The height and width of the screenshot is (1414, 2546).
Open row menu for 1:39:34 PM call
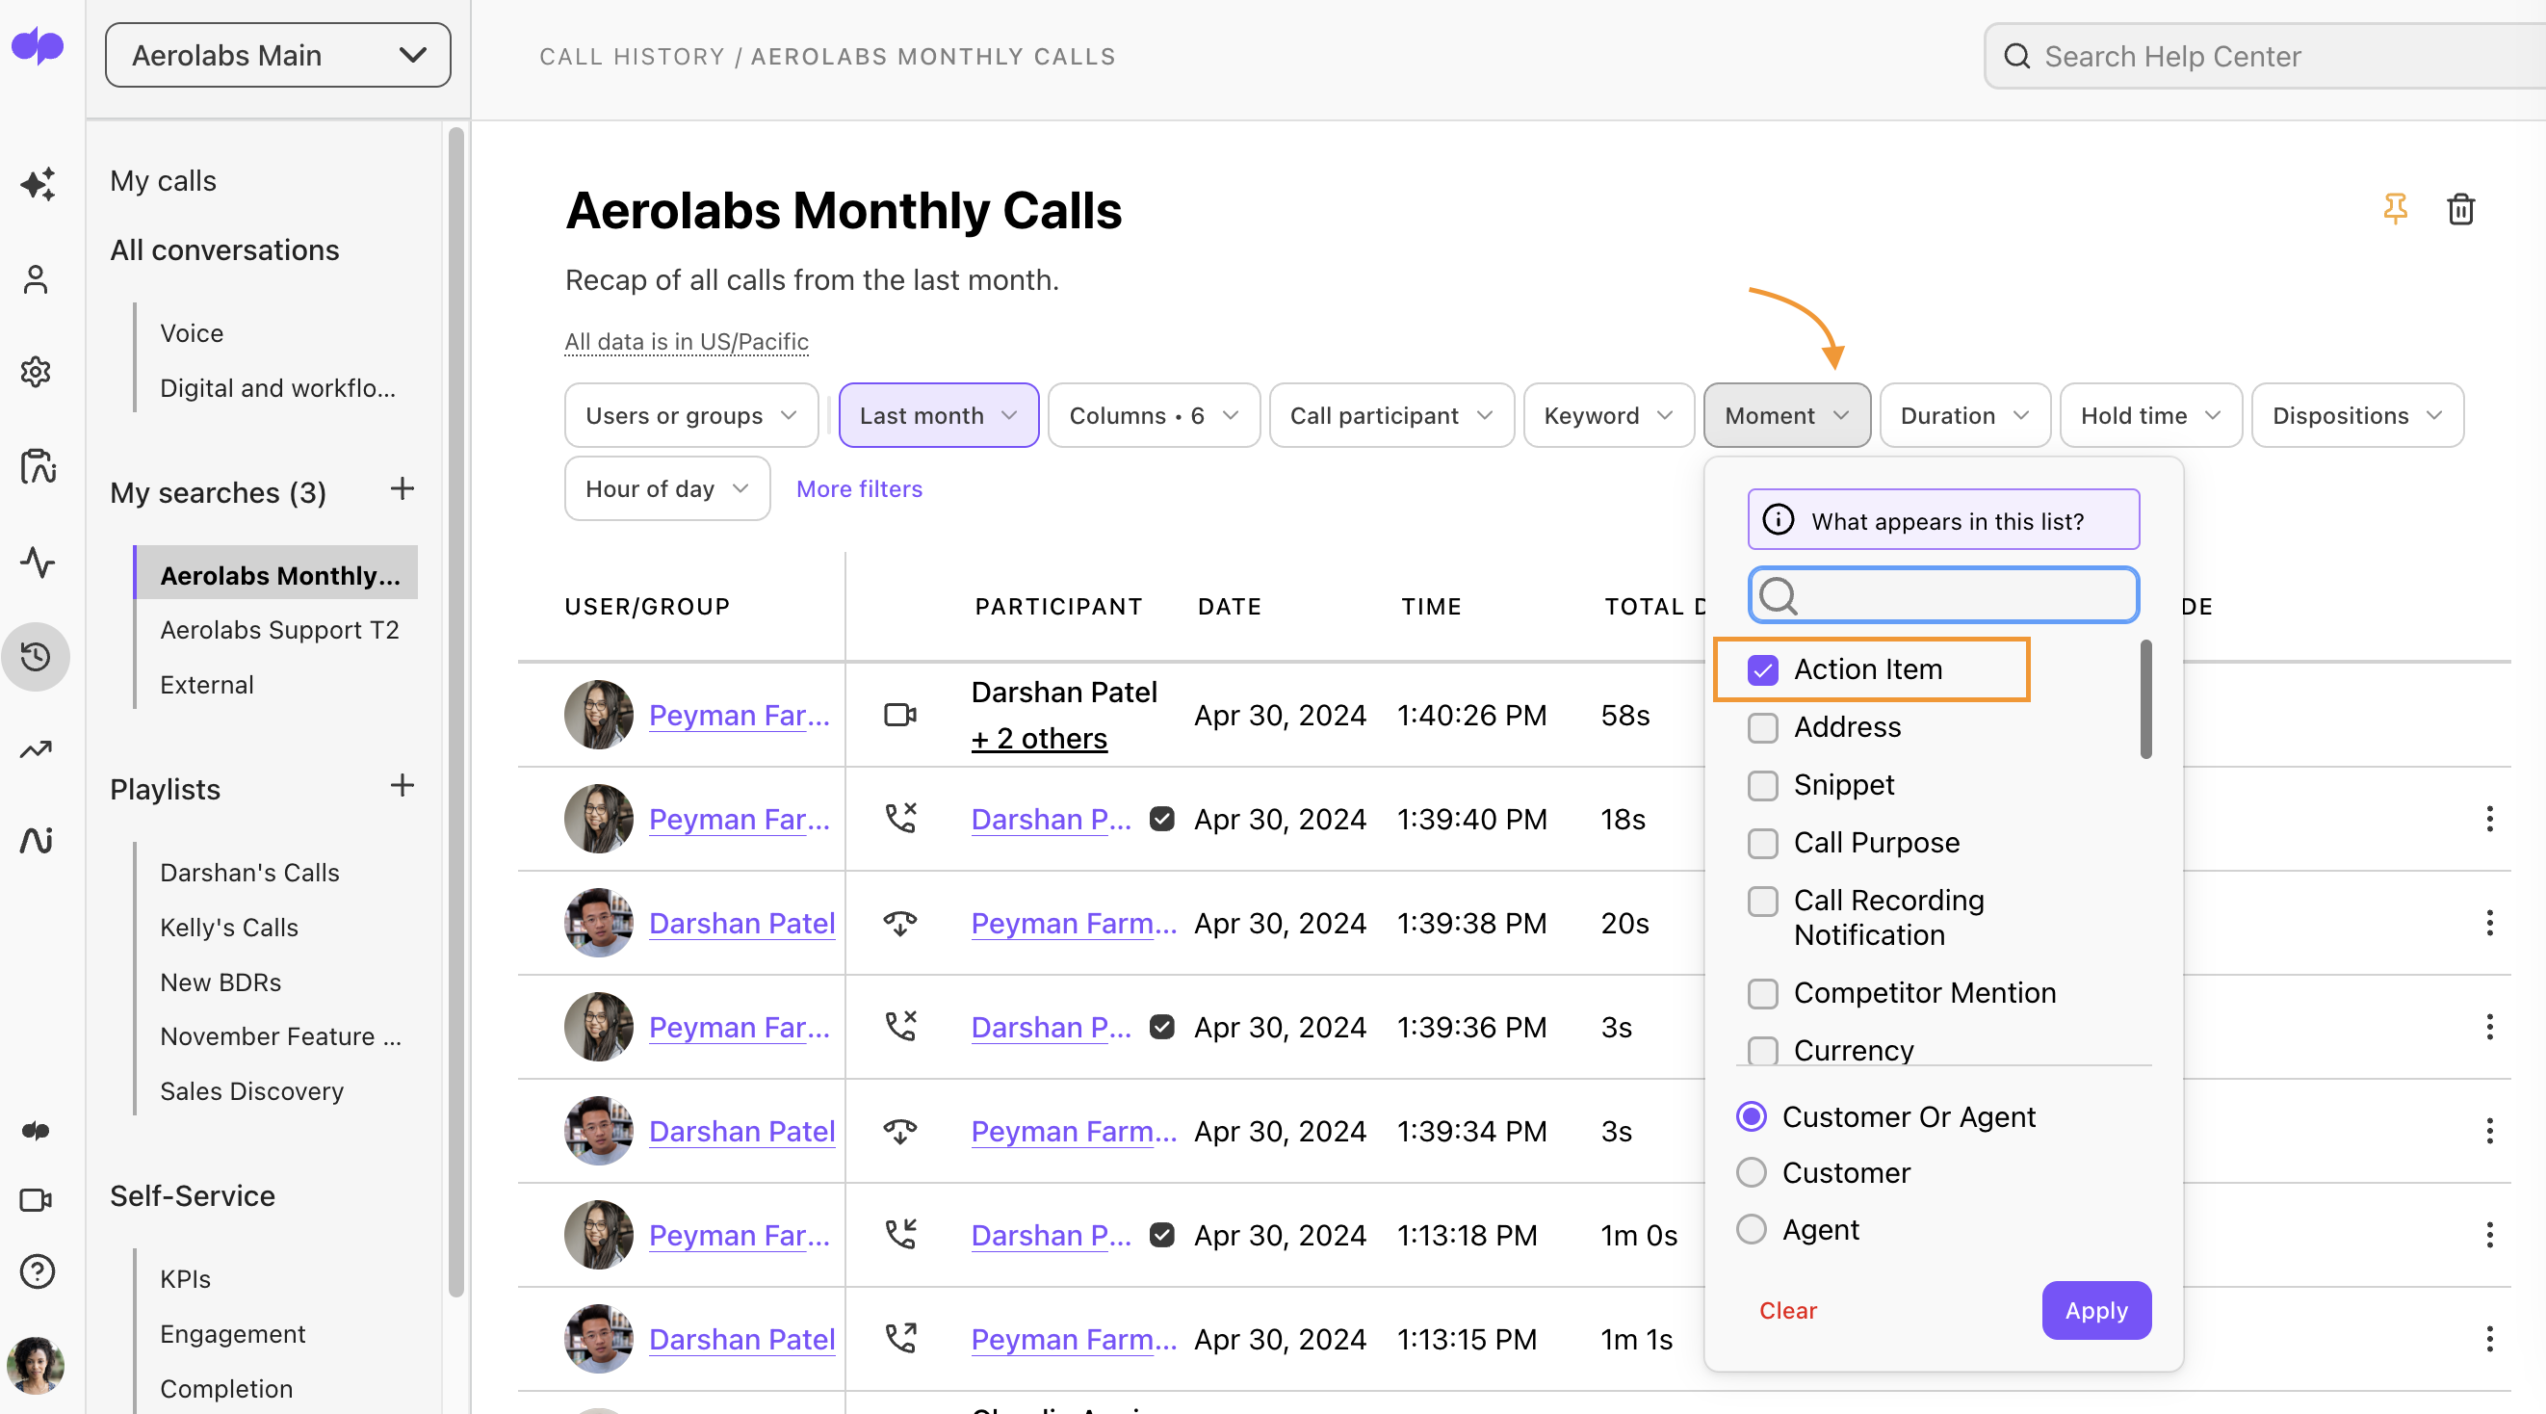point(2489,1130)
